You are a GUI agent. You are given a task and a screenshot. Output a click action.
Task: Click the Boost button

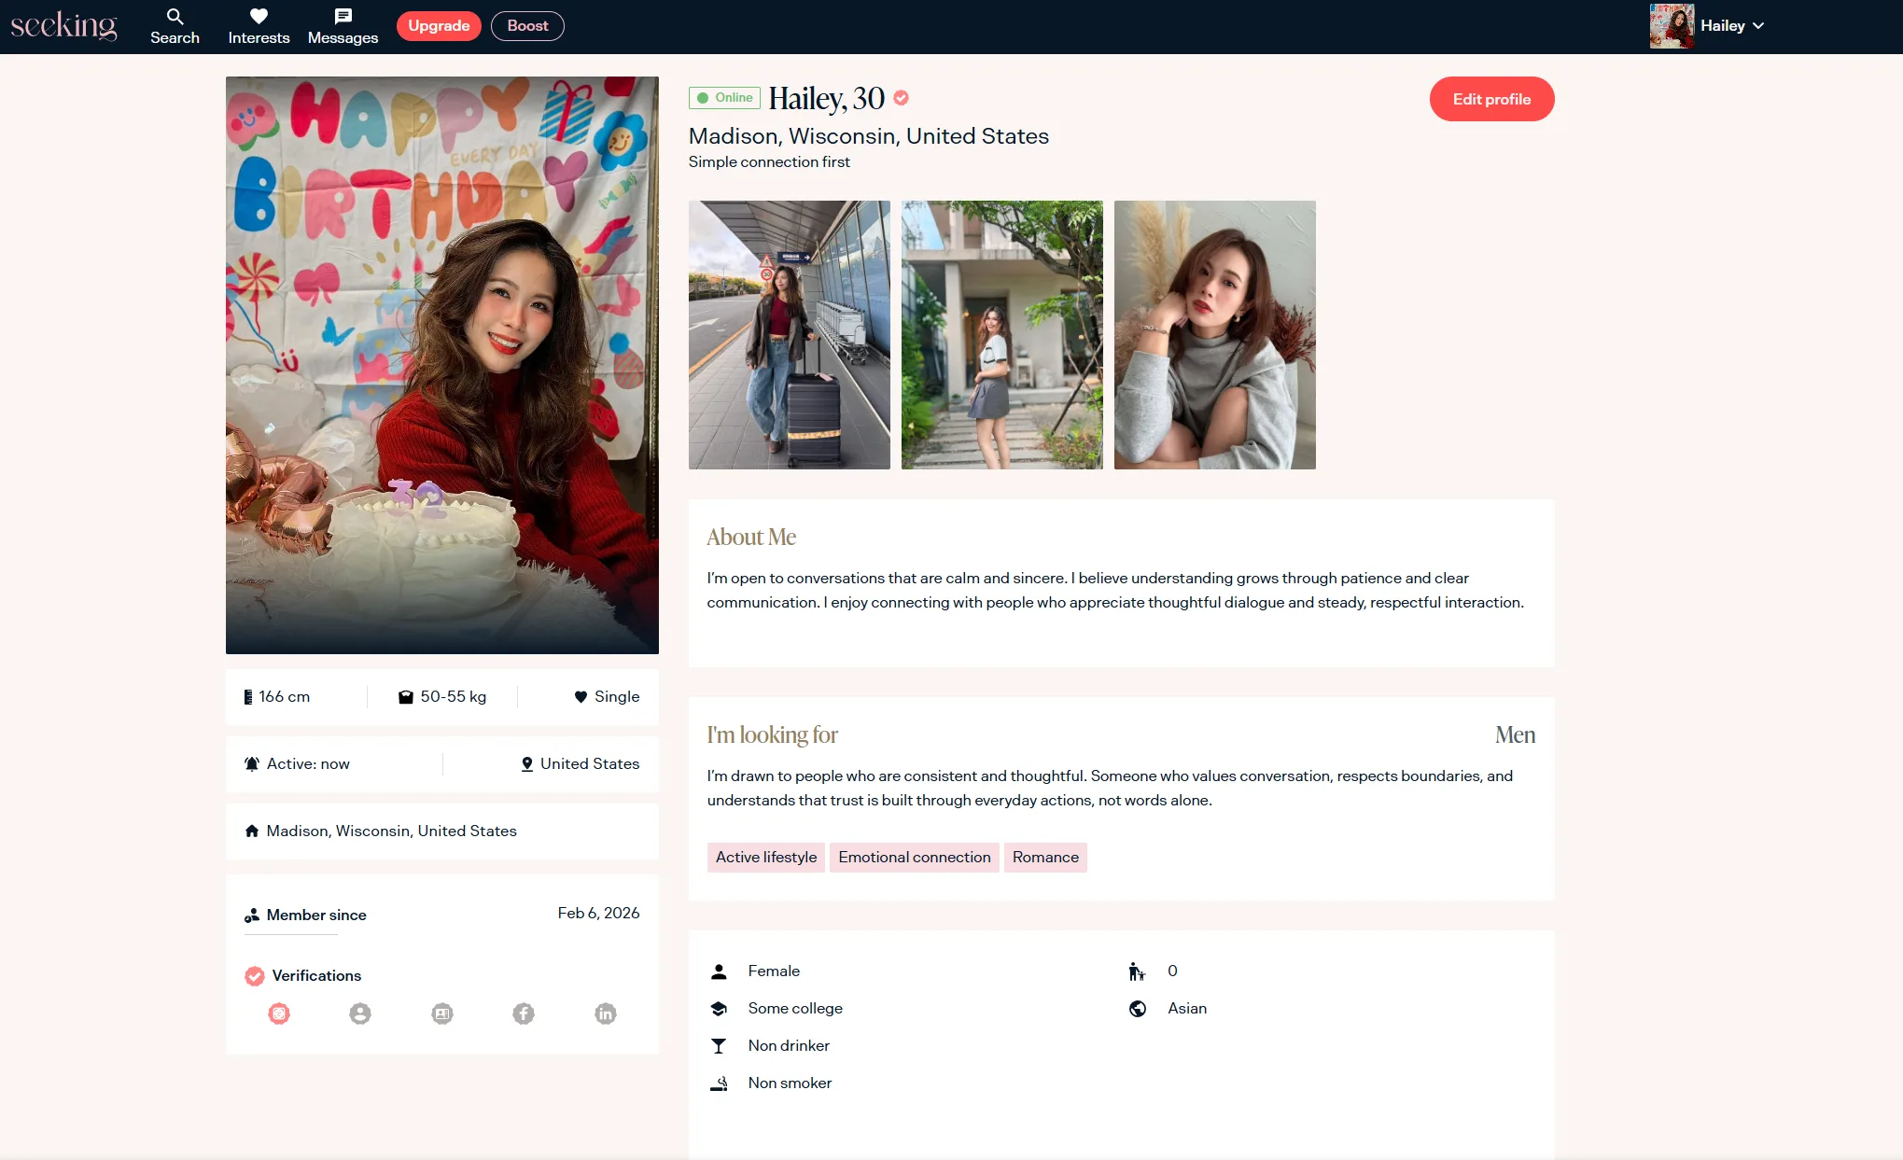527,26
